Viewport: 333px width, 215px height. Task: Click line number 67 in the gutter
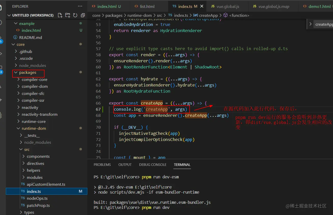pyautogui.click(x=98, y=109)
